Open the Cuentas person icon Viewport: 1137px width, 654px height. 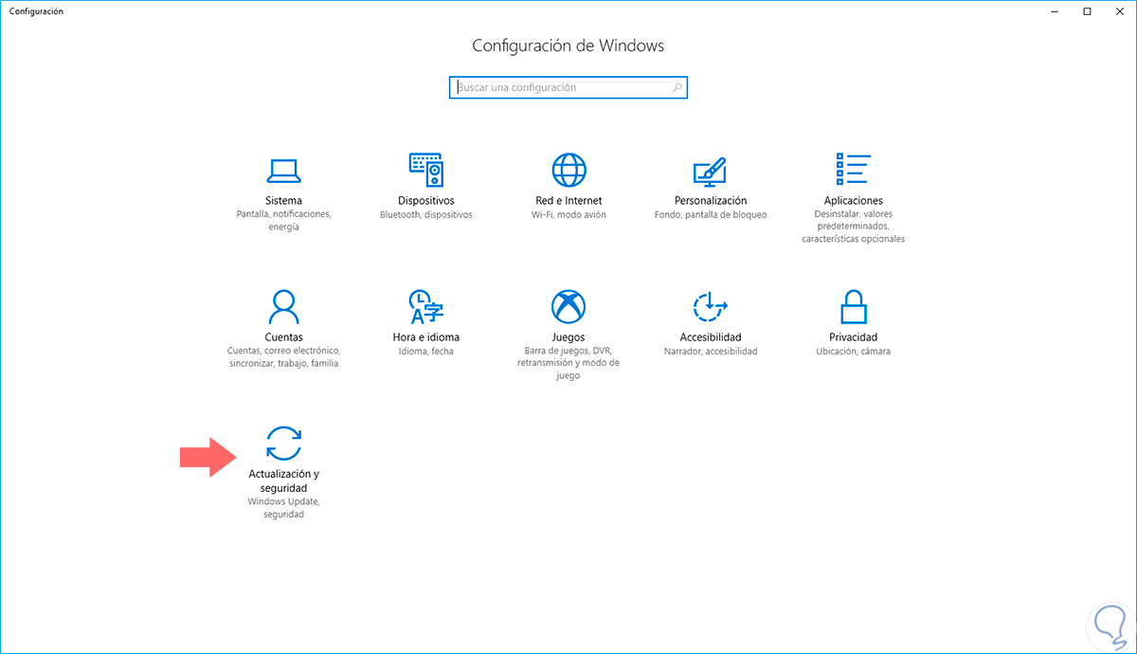284,306
